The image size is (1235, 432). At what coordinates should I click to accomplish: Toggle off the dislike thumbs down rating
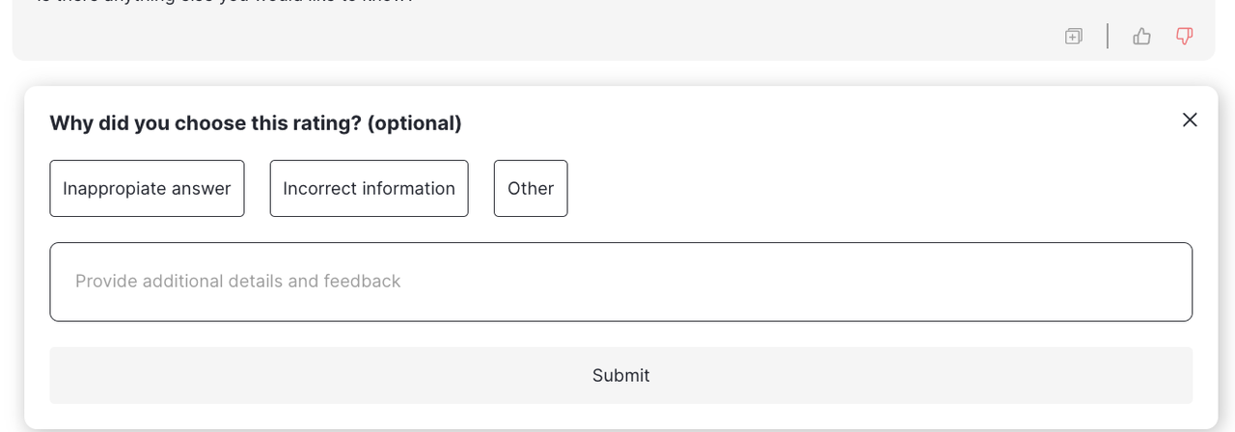(1184, 37)
